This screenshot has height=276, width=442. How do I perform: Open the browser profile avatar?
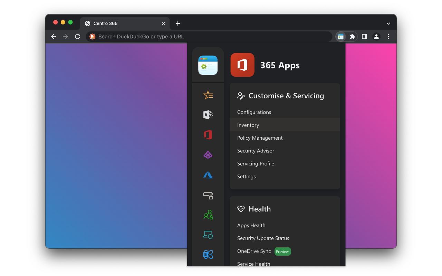376,37
